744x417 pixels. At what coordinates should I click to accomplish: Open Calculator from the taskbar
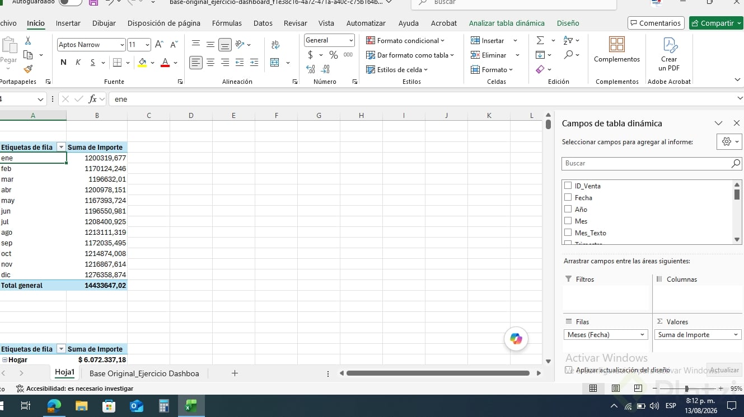point(164,406)
